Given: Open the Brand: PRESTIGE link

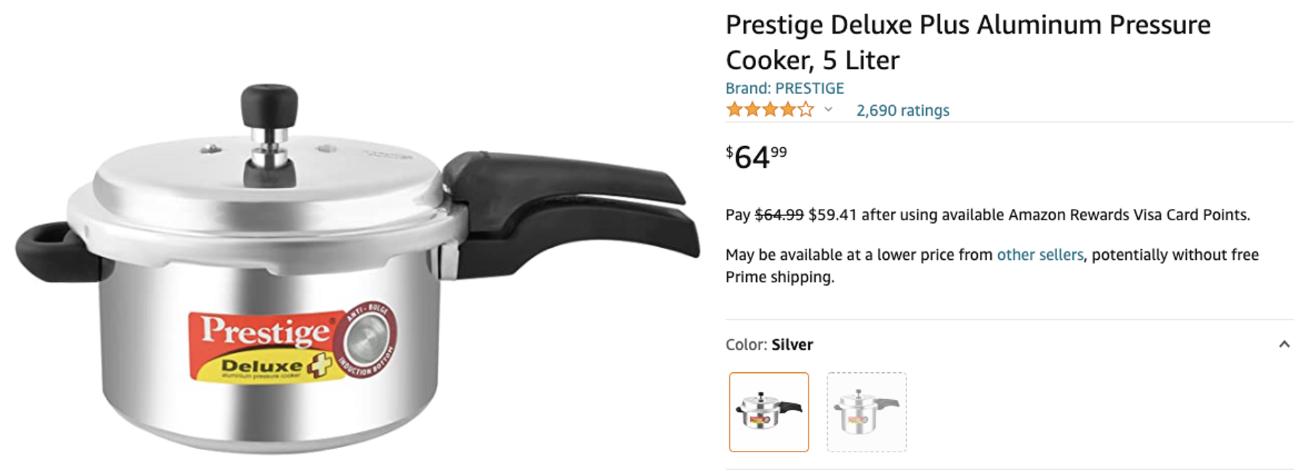Looking at the screenshot, I should pyautogui.click(x=785, y=89).
